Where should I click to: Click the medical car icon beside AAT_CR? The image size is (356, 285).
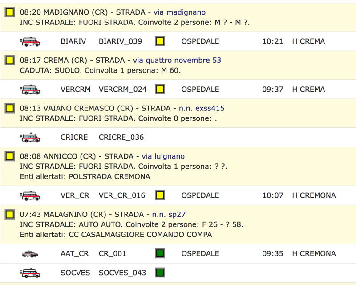click(x=30, y=254)
